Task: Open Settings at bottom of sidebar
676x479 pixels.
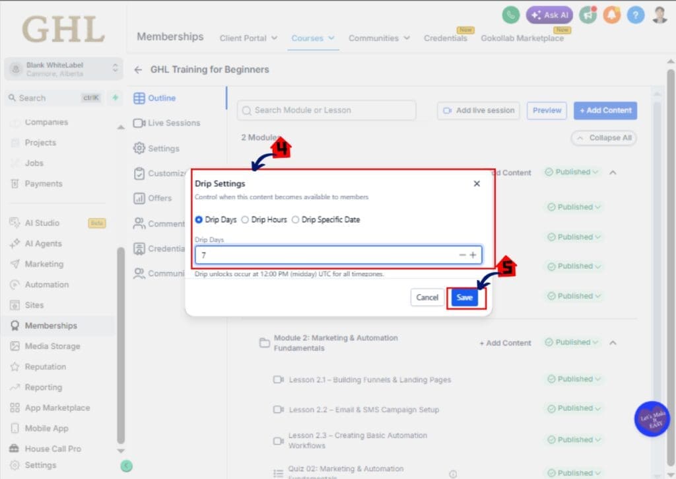Action: point(40,465)
